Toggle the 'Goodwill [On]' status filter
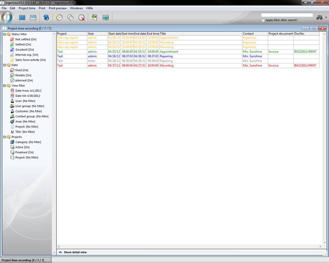The width and height of the screenshot is (329, 263). pos(24,50)
